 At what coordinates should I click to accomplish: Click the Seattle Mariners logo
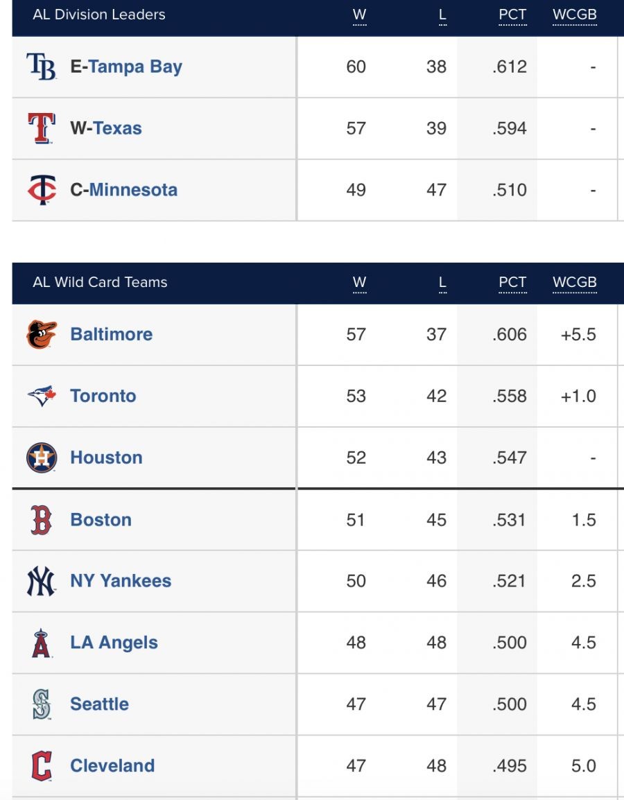pos(42,704)
